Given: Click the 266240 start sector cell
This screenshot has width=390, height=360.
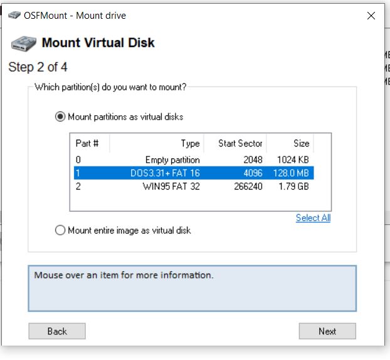Looking at the screenshot, I should click(x=248, y=186).
